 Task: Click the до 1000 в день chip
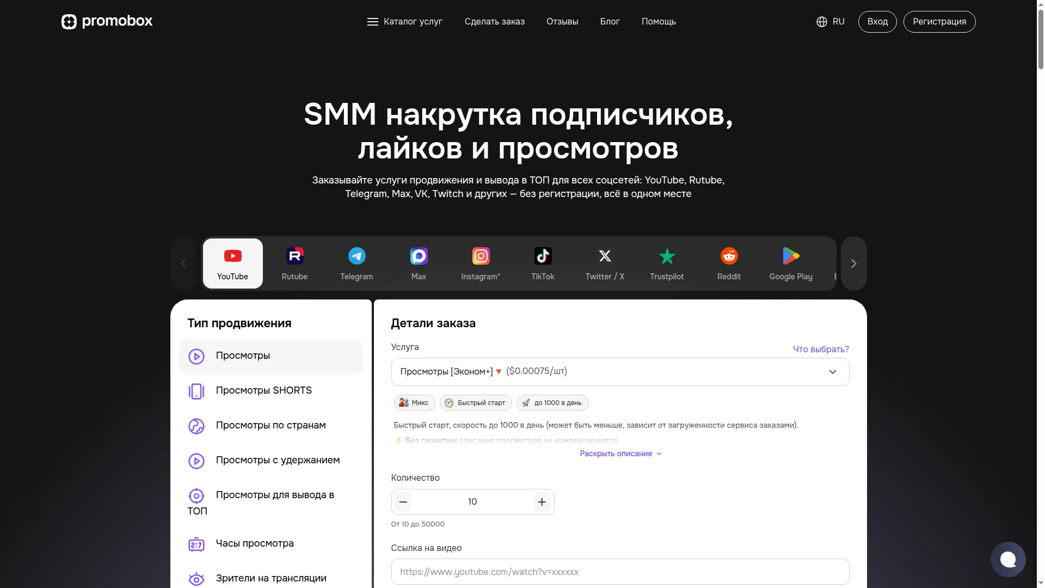pos(552,403)
